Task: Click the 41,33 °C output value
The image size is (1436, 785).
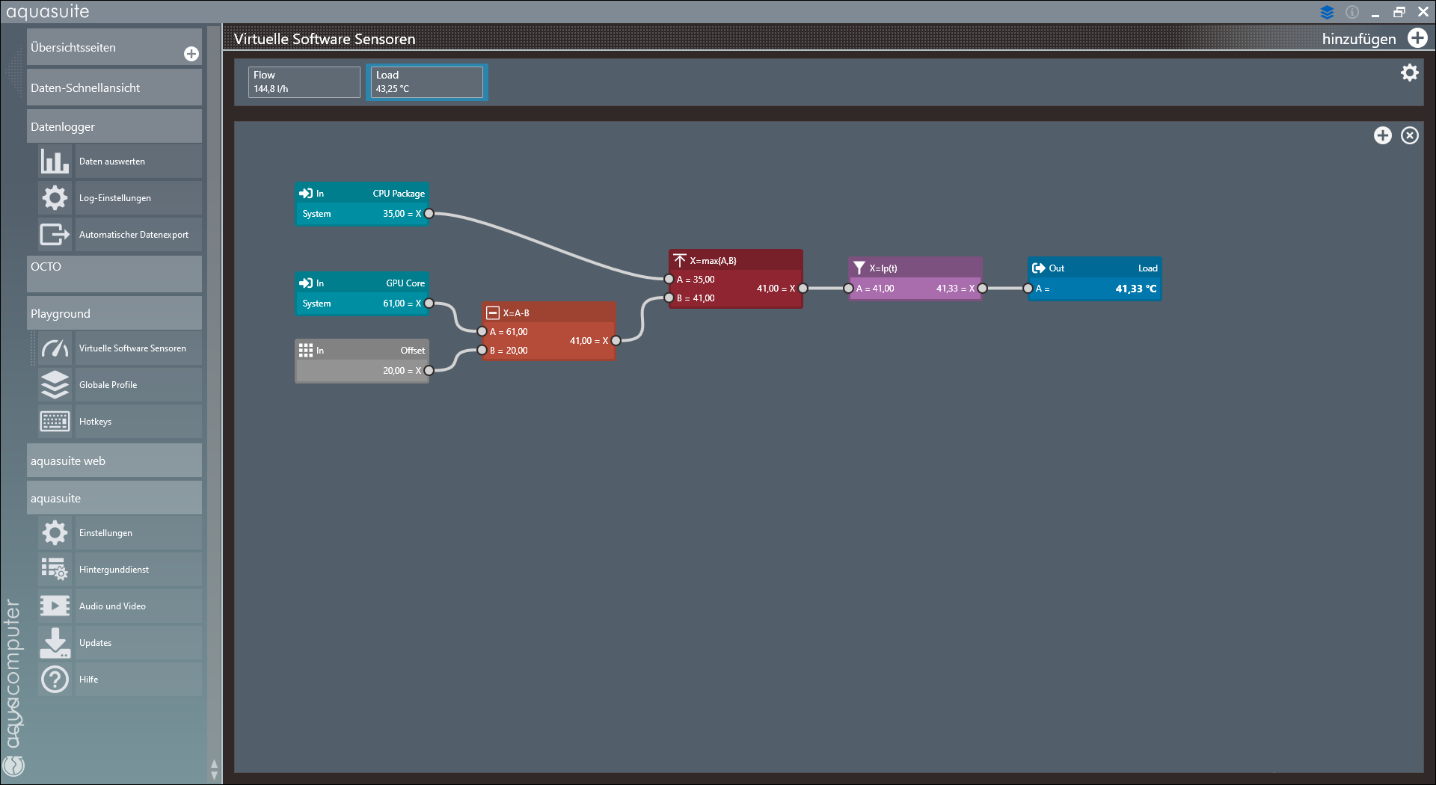Action: [x=1135, y=289]
